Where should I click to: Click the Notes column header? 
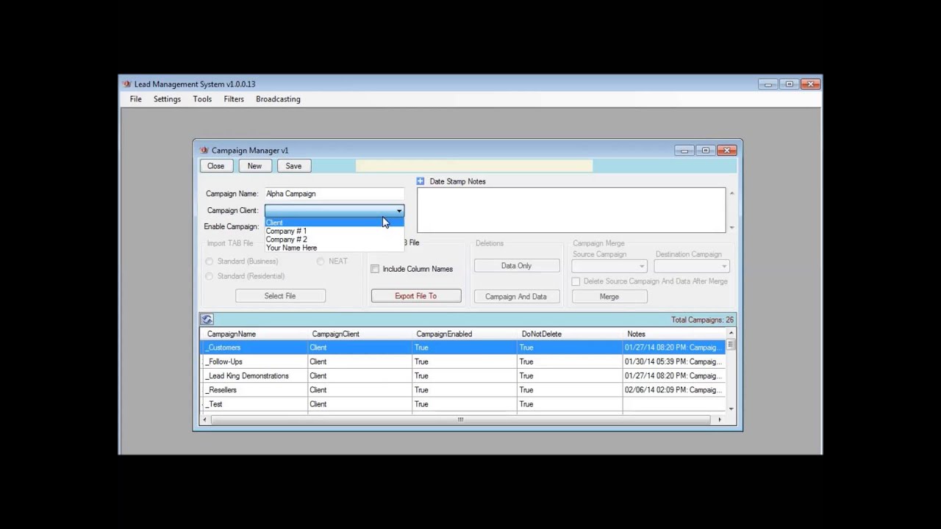674,334
